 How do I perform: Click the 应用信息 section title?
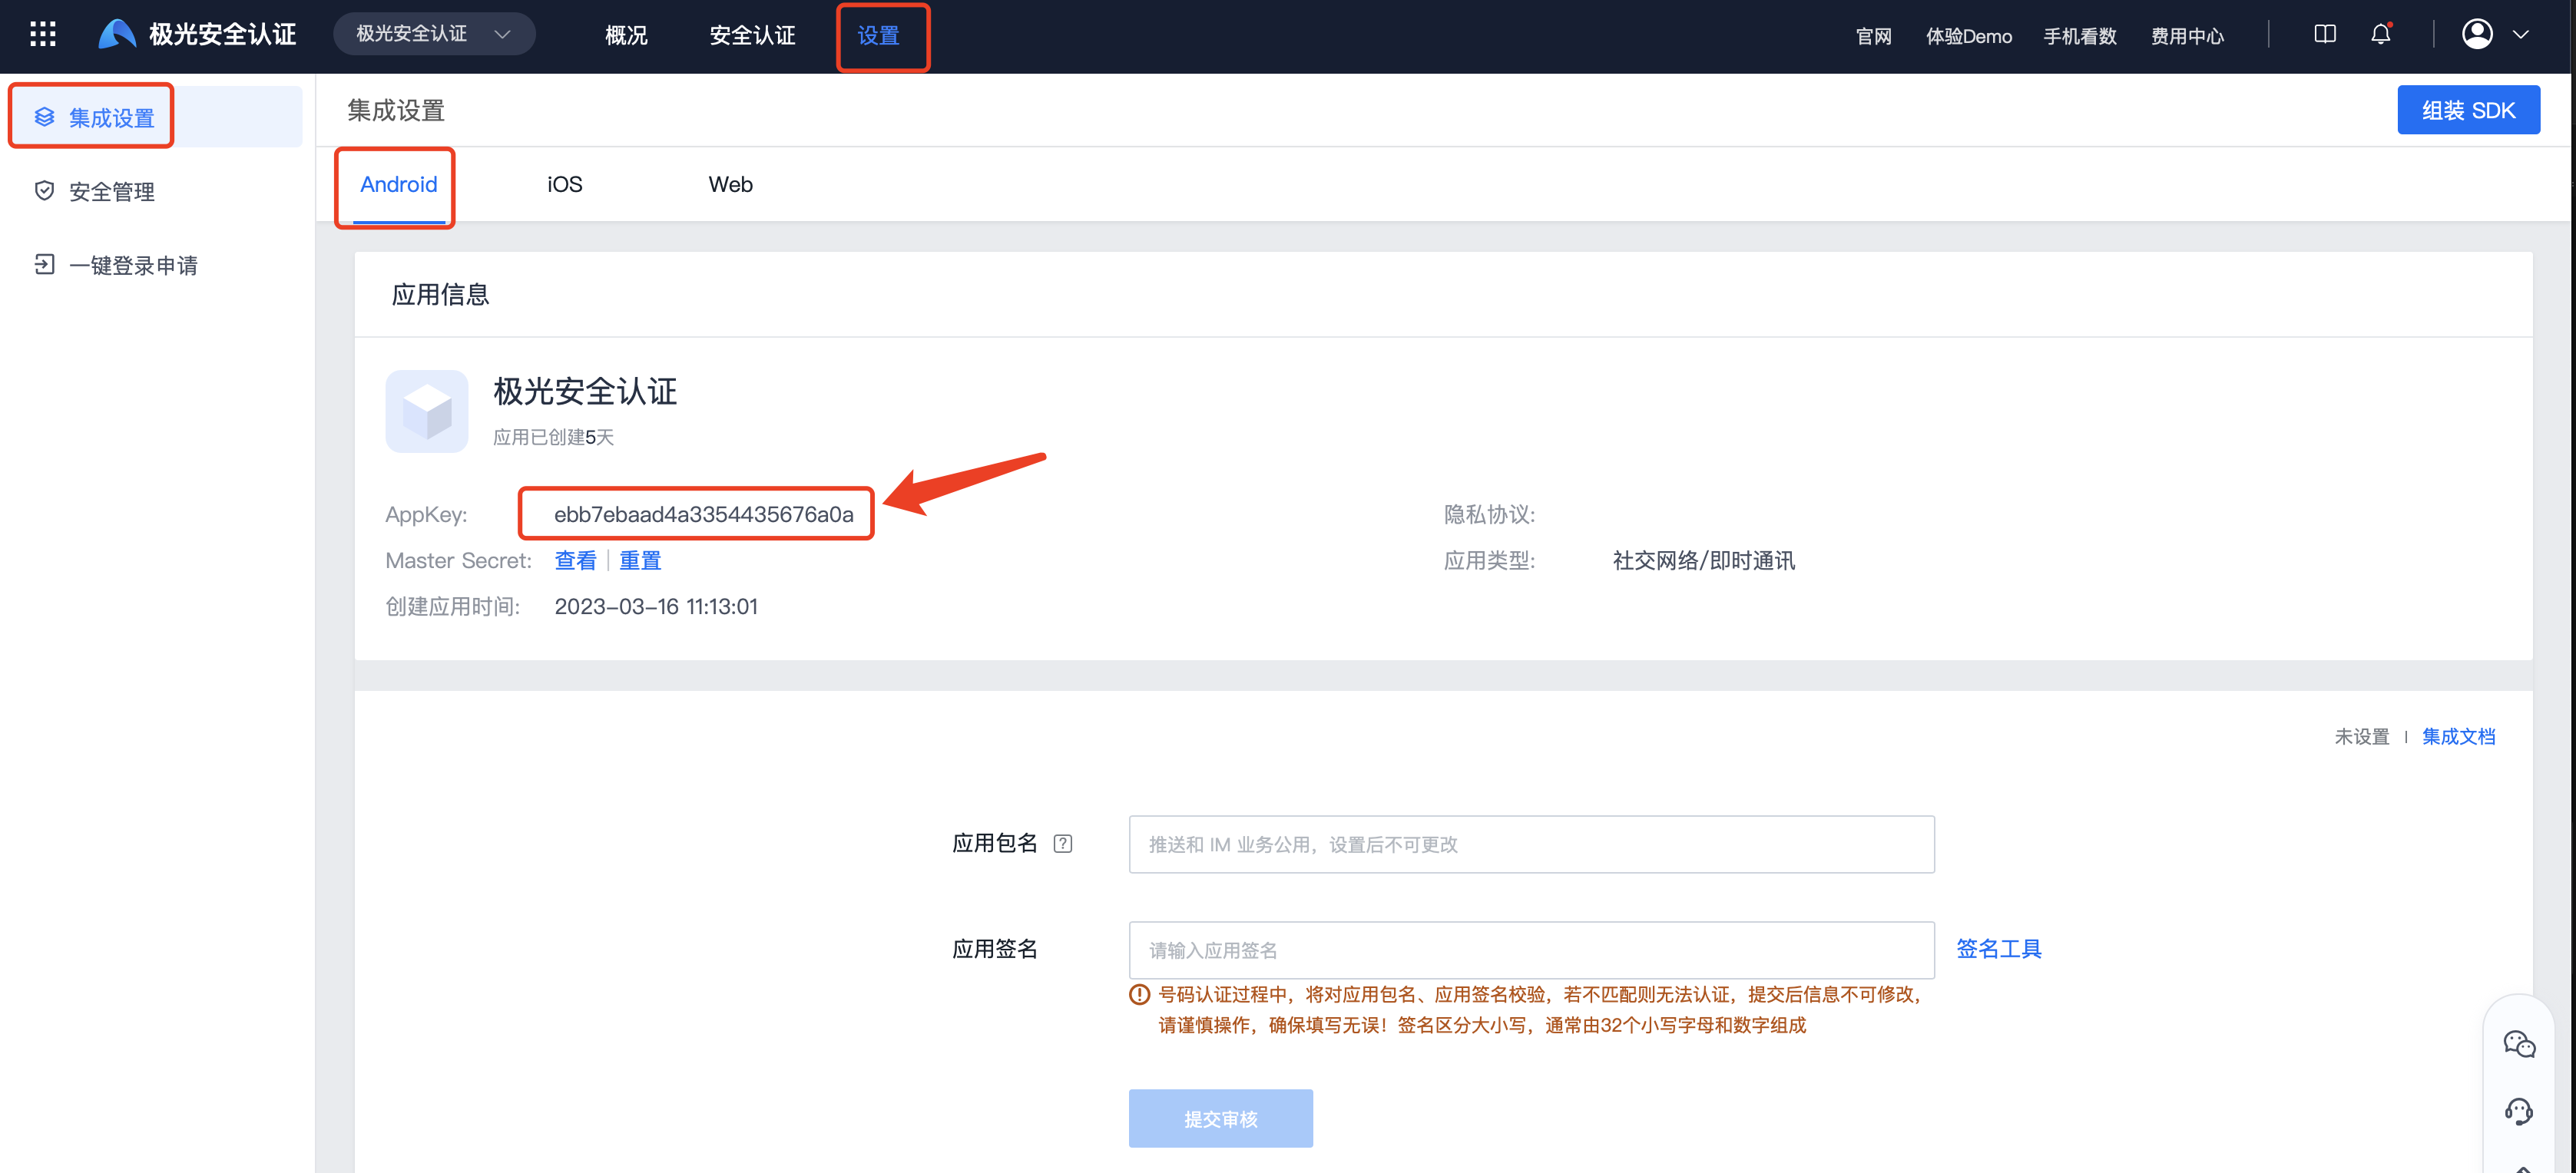[x=440, y=295]
